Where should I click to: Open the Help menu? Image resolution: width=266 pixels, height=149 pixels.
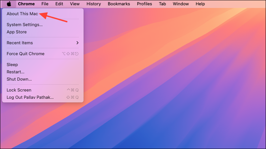click(x=200, y=4)
